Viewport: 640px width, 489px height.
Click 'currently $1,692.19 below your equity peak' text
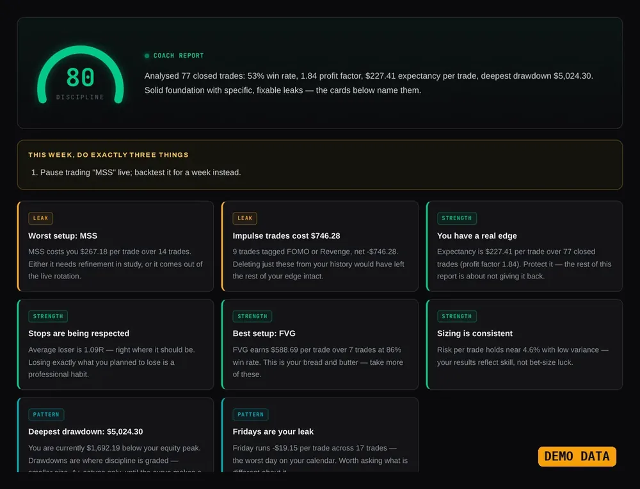pos(115,448)
